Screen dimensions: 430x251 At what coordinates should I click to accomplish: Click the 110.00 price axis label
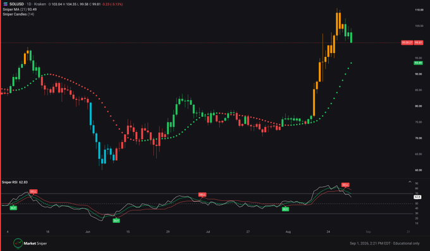coord(419,10)
